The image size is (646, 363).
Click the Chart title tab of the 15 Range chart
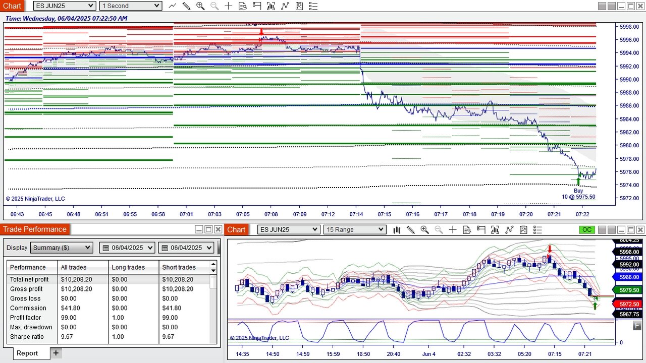click(x=236, y=229)
